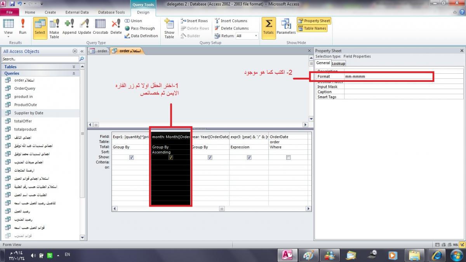The height and width of the screenshot is (262, 466).
Task: Switch to the General tab in the Property Sheet
Action: pos(323,63)
